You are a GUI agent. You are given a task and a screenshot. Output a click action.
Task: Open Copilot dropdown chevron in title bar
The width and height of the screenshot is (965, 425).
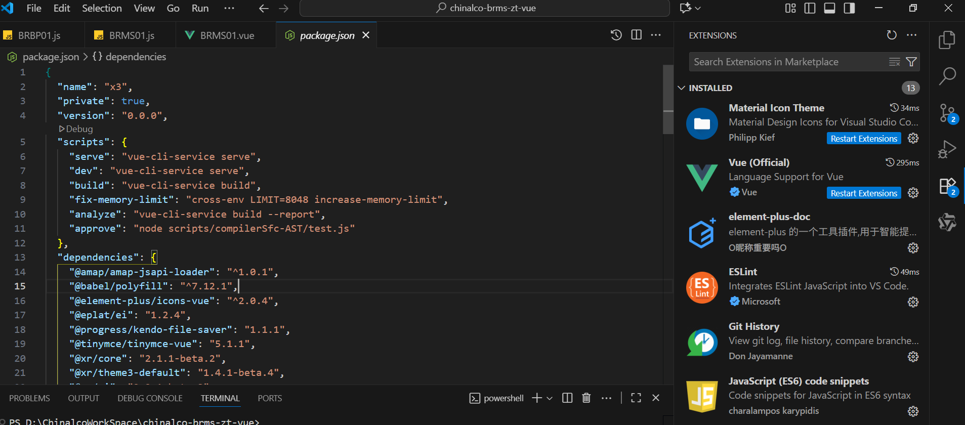point(698,8)
